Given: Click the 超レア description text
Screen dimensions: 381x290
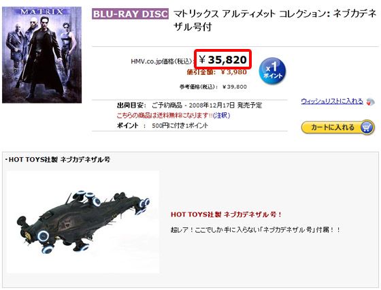Looking at the screenshot, I should [x=255, y=229].
